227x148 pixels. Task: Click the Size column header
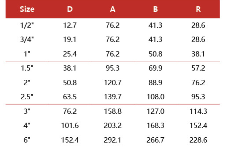point(27,9)
